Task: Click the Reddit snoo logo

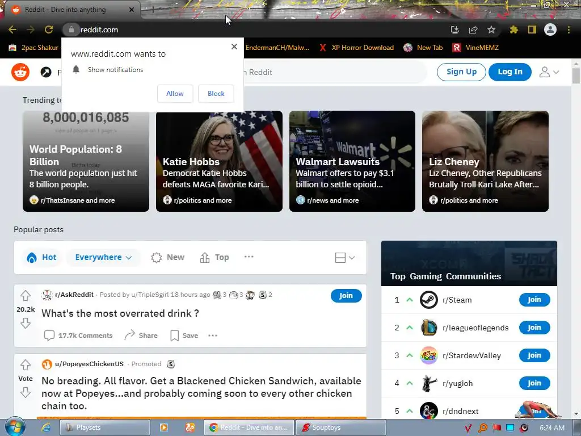Action: click(20, 72)
